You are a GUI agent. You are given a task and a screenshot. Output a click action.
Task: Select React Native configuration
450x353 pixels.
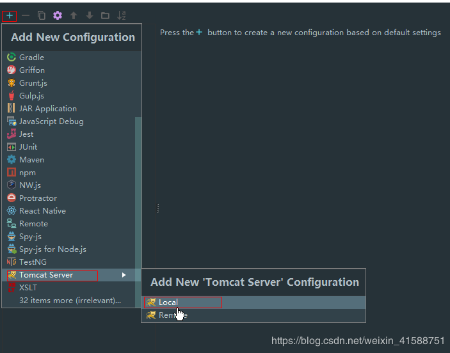click(71, 211)
